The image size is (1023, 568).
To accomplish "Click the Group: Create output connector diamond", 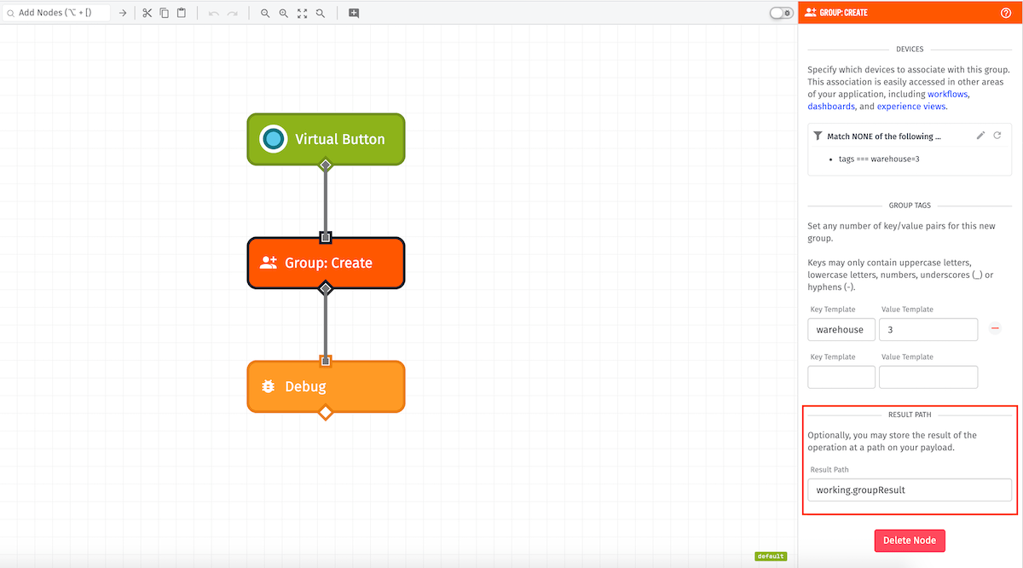I will (325, 289).
